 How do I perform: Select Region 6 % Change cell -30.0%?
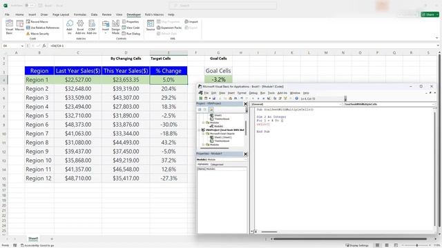[x=169, y=125]
